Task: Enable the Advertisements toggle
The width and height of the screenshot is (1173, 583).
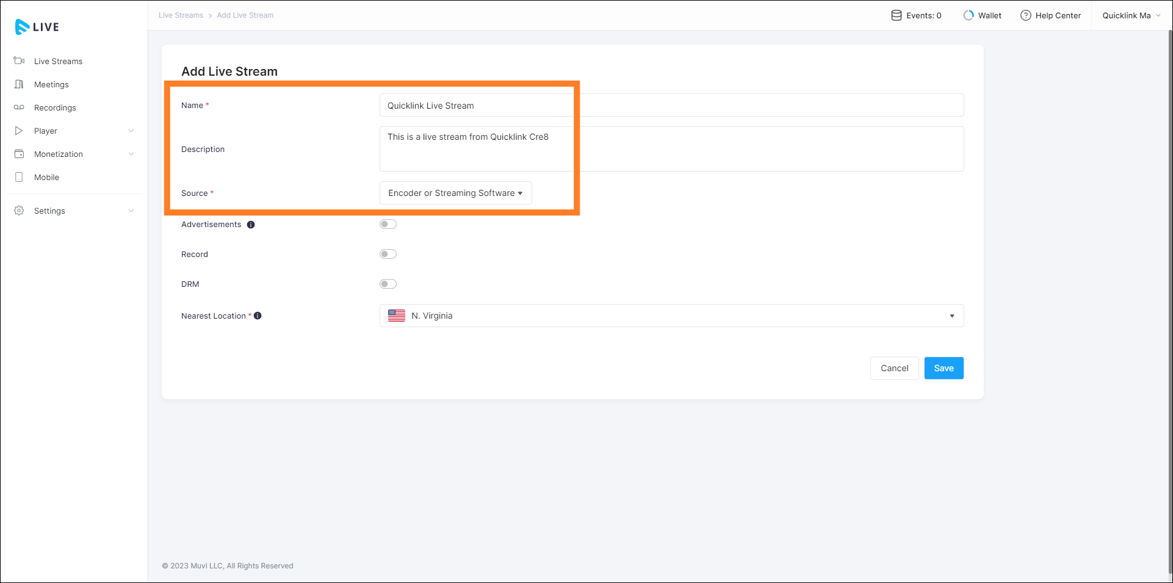Action: pos(388,224)
